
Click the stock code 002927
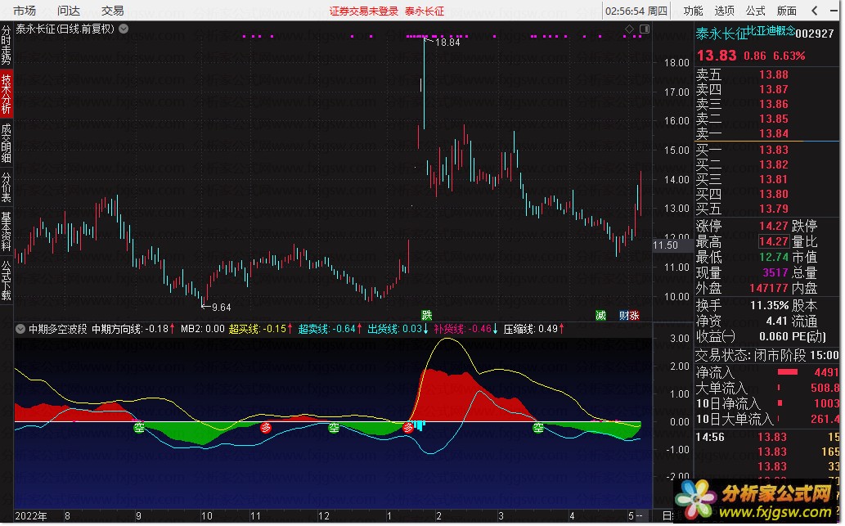[815, 34]
